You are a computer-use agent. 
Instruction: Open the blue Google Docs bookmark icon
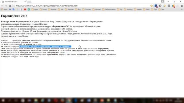(14, 9)
